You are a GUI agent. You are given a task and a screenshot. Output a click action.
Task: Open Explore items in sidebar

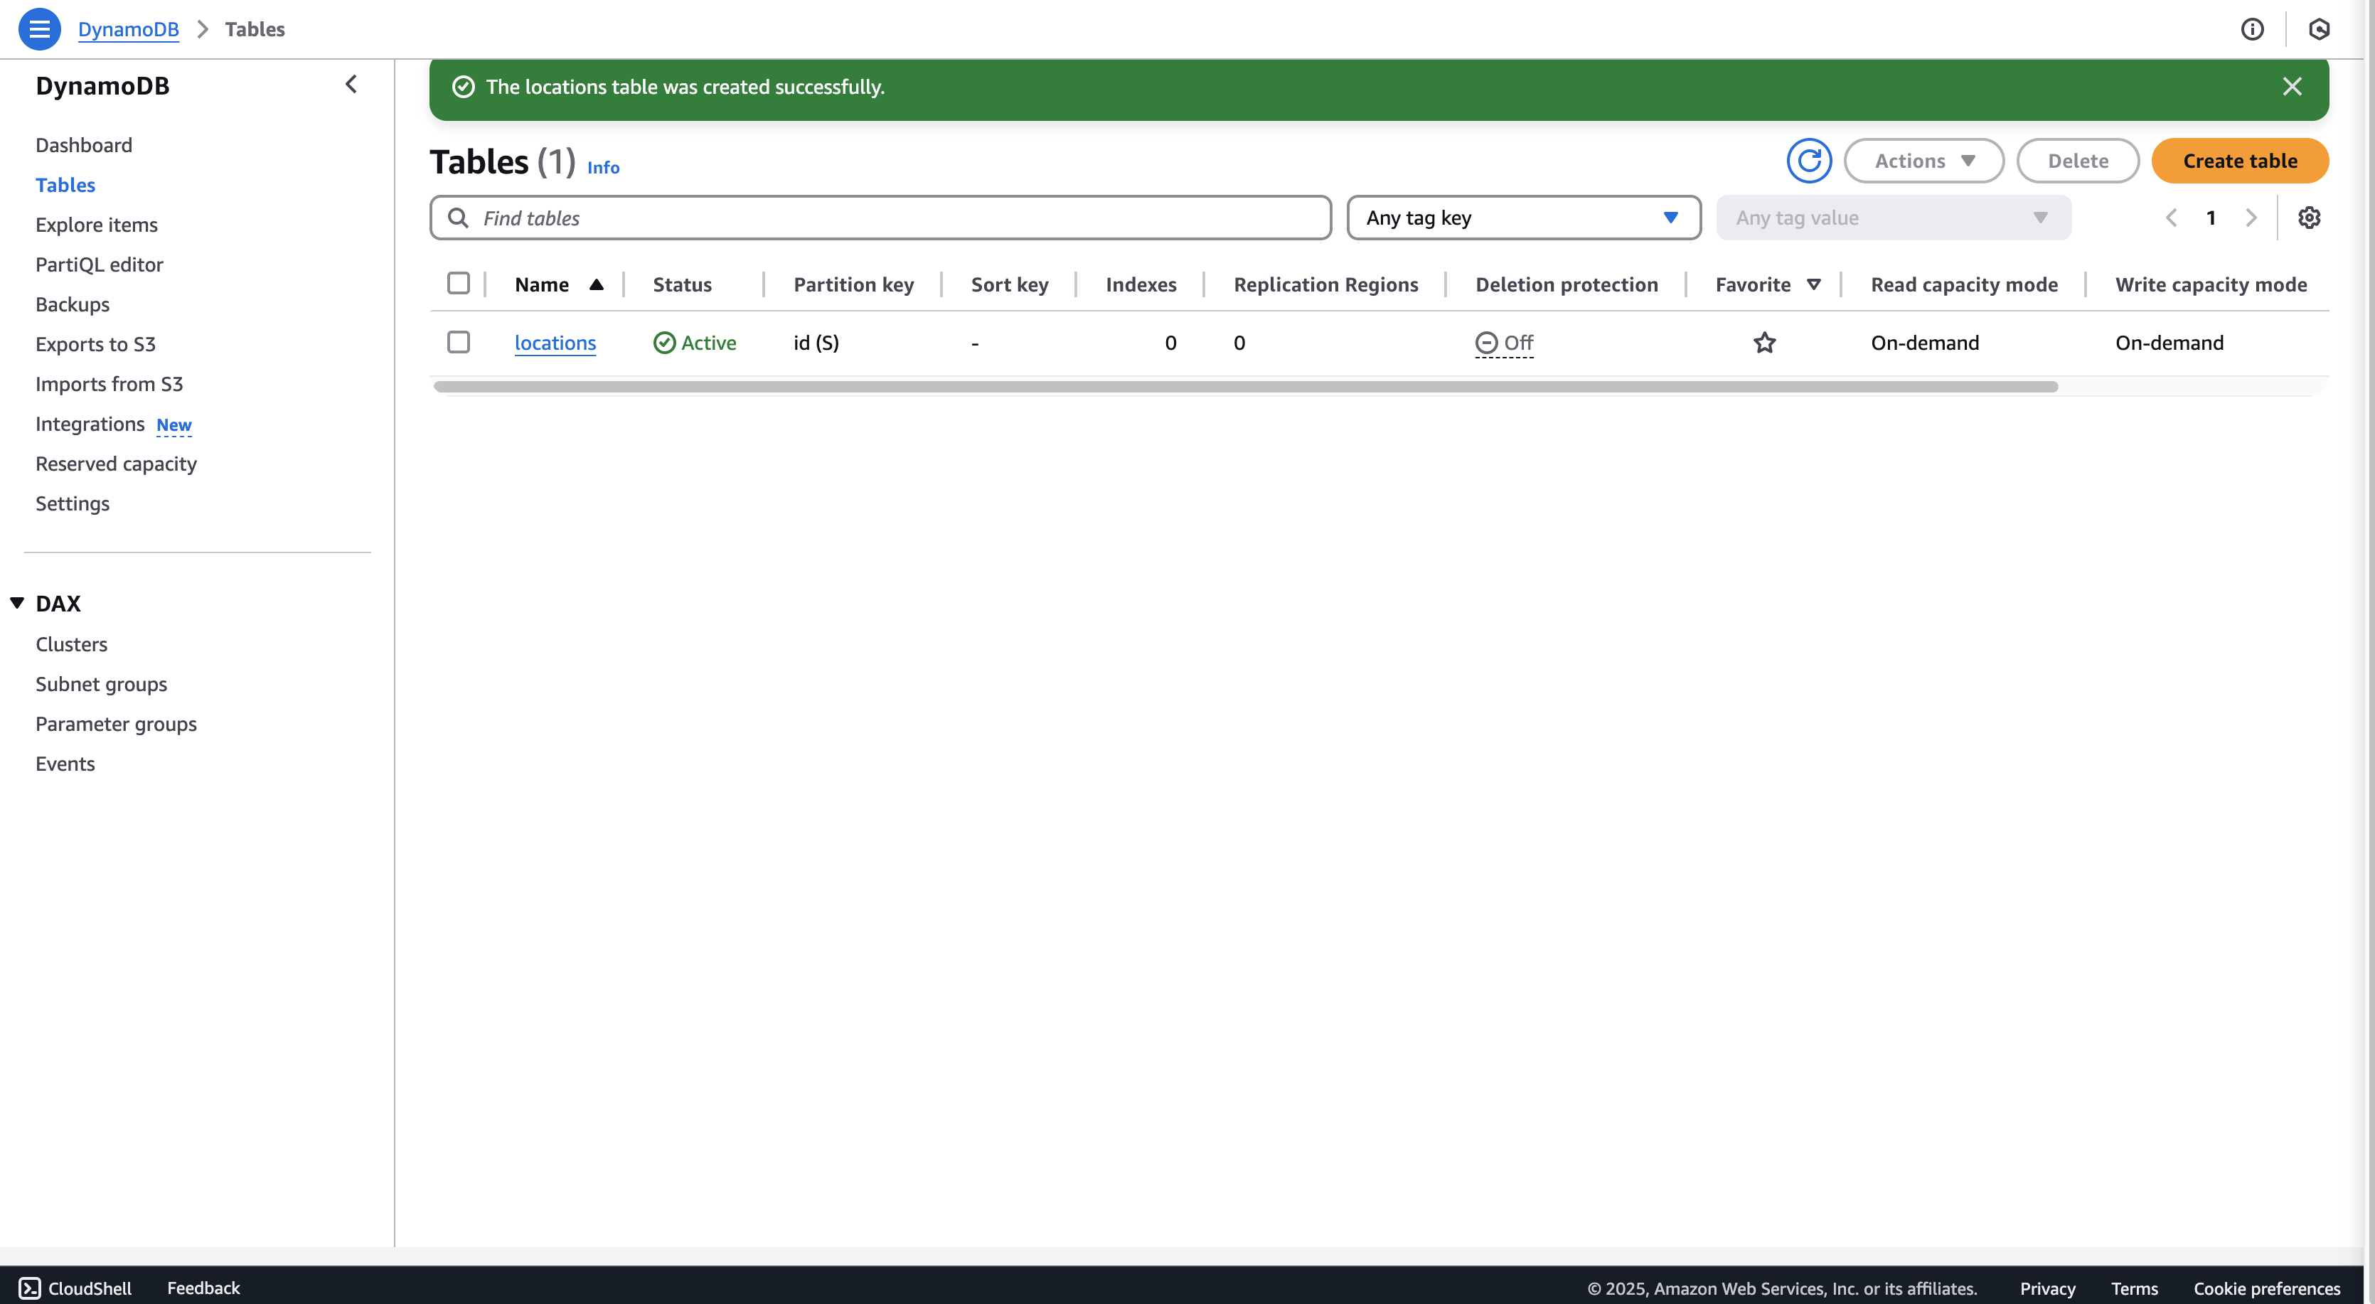pyautogui.click(x=97, y=224)
